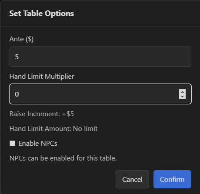Confirm the table options
200x194 pixels.
pyautogui.click(x=172, y=179)
